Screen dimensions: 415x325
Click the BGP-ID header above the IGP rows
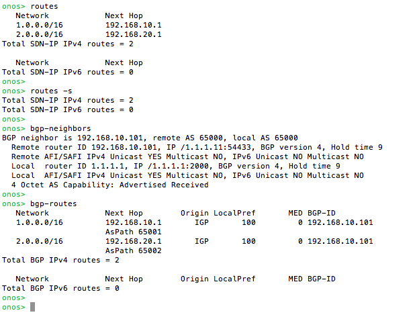coord(321,213)
